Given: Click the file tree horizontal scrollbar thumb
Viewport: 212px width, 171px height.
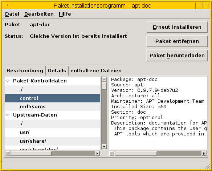Looking at the screenshot, I should 31,154.
